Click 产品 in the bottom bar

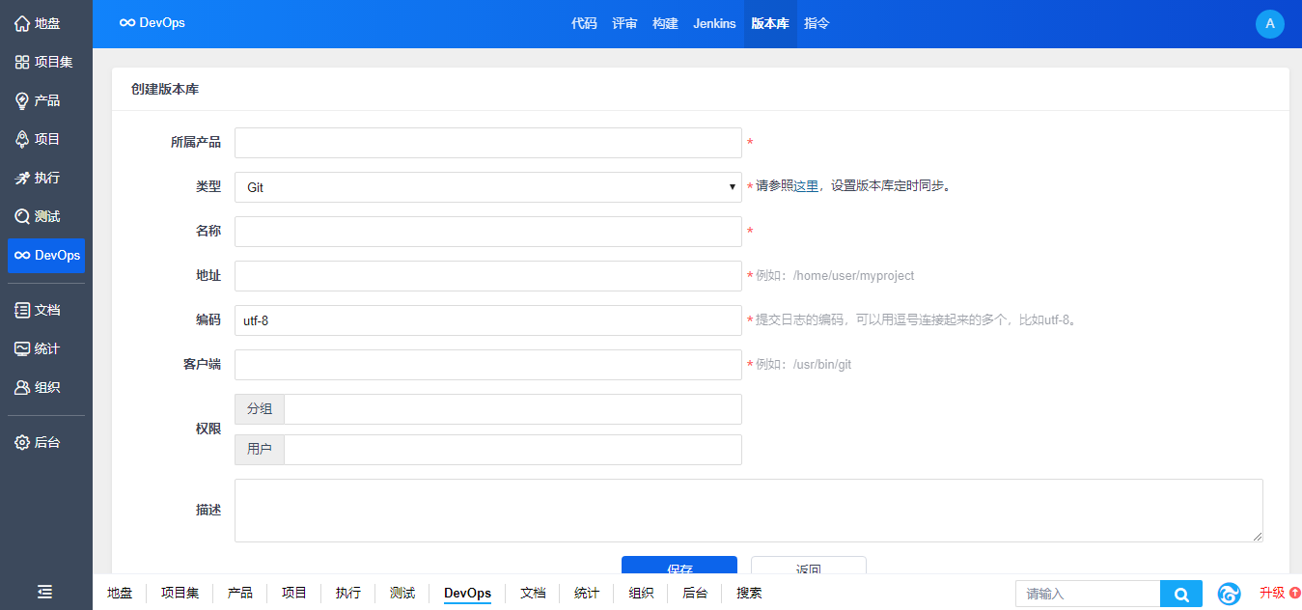(240, 593)
